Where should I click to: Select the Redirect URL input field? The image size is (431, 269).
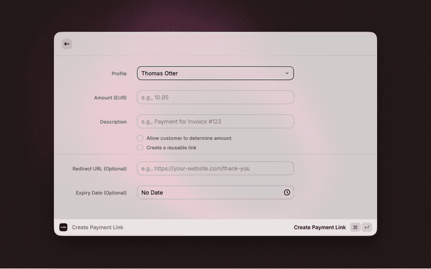click(x=215, y=168)
